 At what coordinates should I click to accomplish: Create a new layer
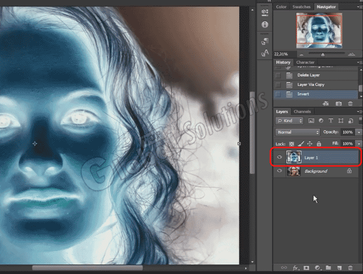click(340, 268)
